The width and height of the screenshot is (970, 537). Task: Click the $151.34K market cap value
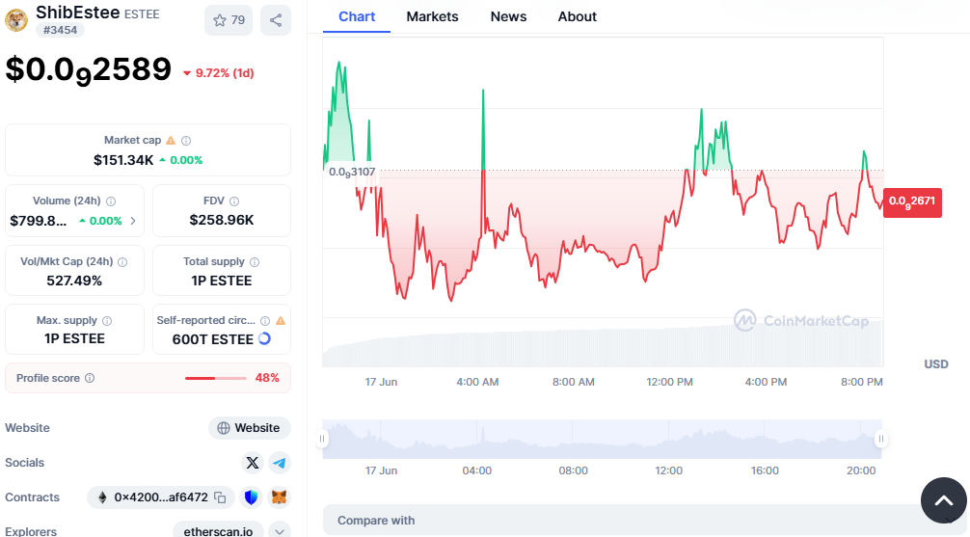pyautogui.click(x=123, y=160)
